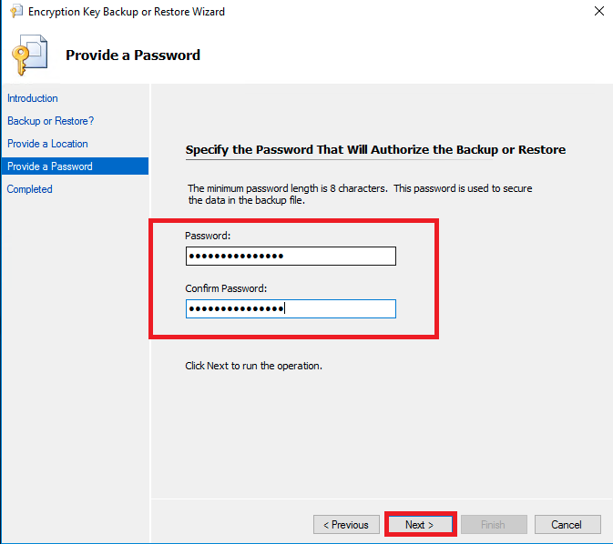Select the 'Backup or Restore?' step

tap(51, 121)
